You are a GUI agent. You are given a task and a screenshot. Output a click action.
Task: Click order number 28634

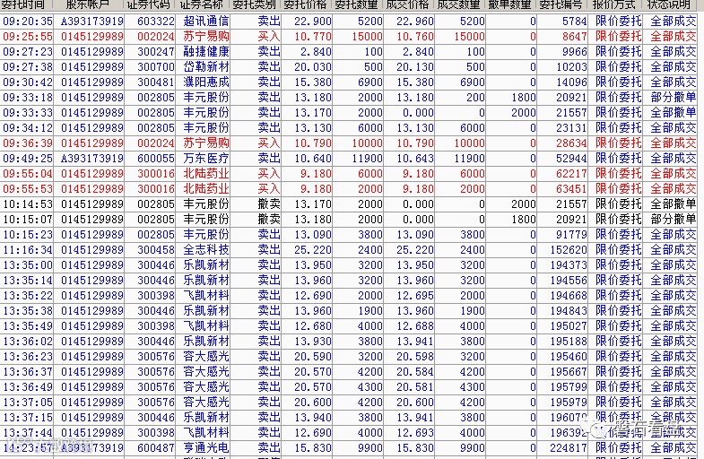pos(571,143)
